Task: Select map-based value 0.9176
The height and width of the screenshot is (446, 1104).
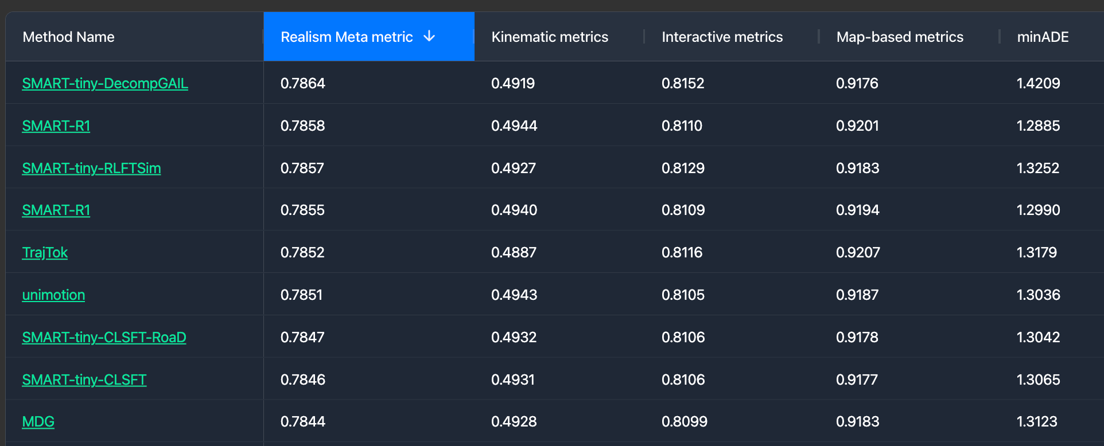Action: point(857,84)
